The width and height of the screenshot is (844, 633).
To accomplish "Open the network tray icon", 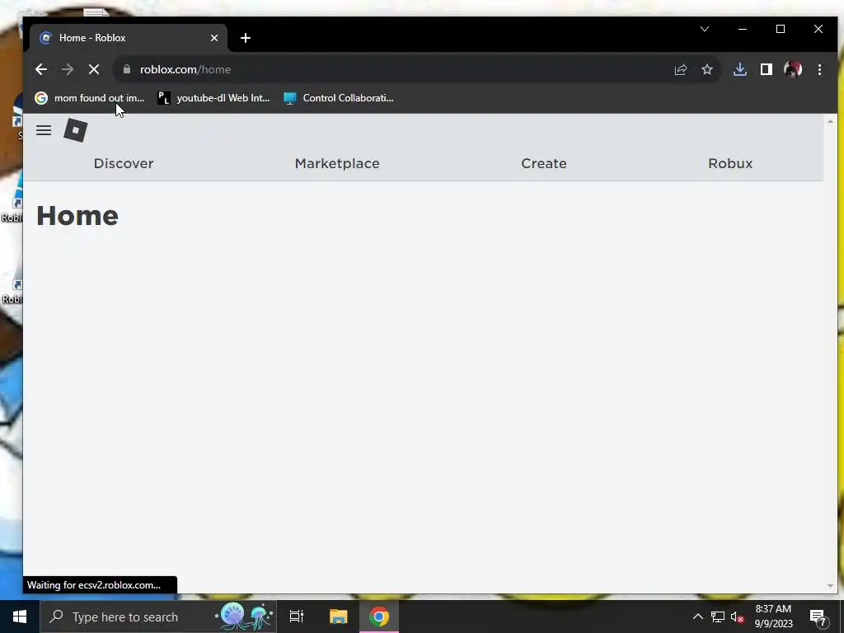I will [718, 617].
